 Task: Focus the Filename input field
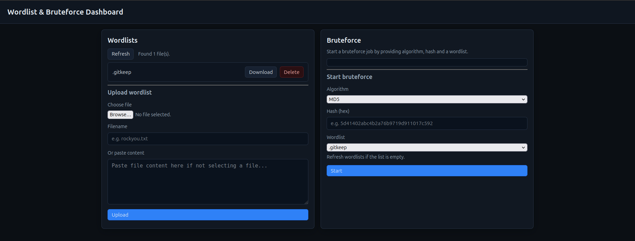pos(208,139)
